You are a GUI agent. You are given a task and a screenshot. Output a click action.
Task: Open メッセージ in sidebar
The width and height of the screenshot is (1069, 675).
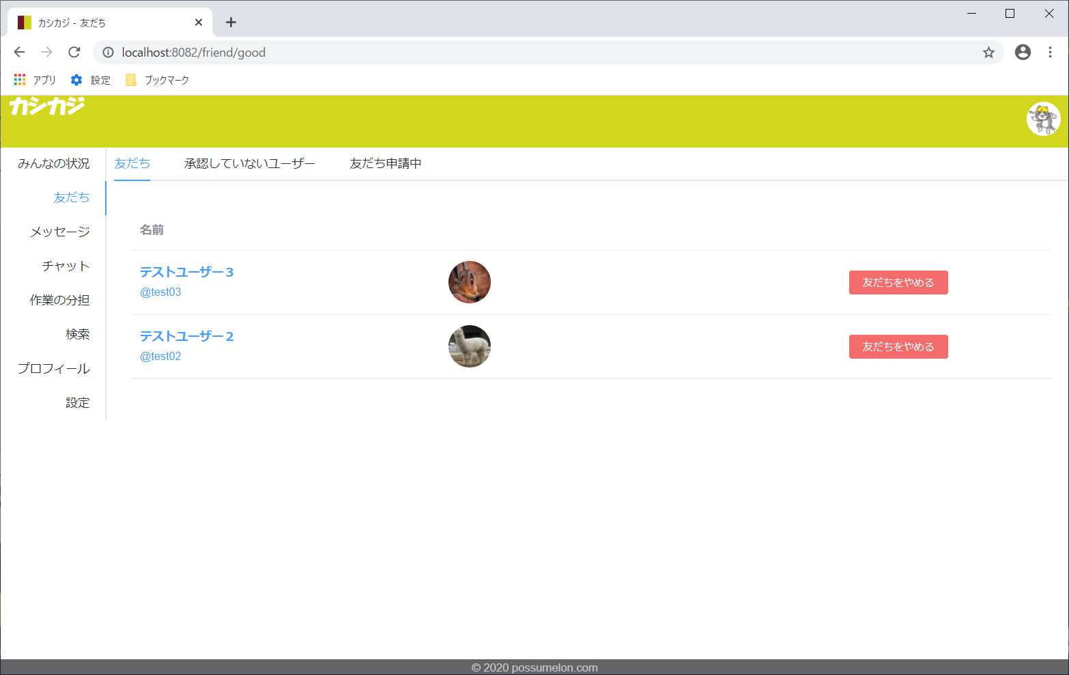tap(53, 232)
